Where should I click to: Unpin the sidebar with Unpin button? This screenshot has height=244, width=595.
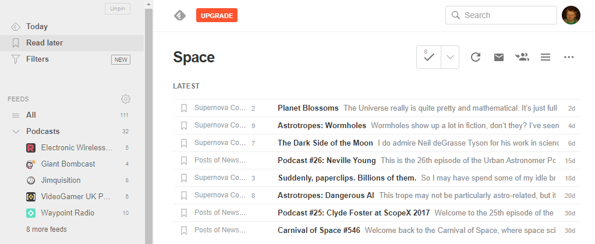click(117, 9)
